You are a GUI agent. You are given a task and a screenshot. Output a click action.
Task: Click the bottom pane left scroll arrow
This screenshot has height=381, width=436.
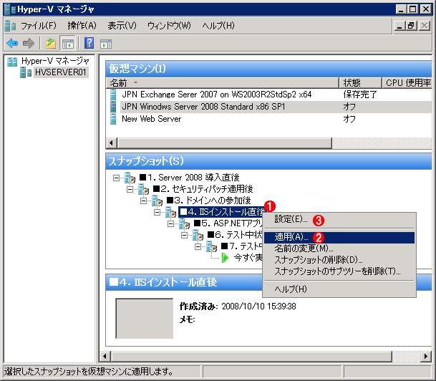[x=105, y=356]
